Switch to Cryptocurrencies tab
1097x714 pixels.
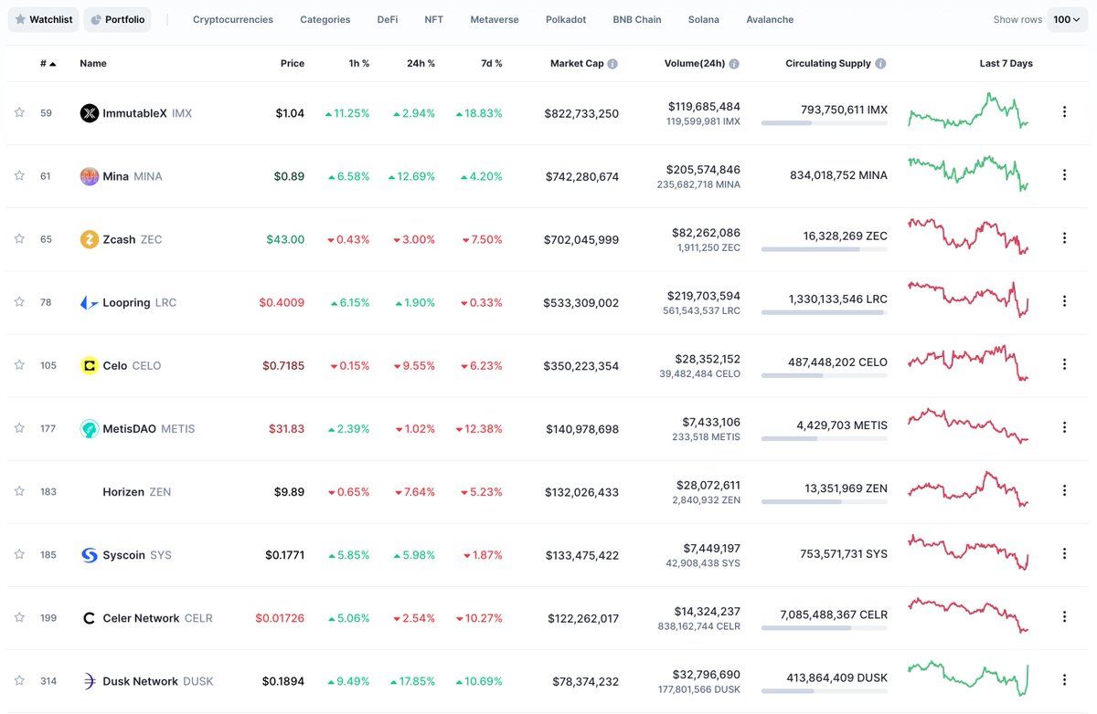tap(233, 19)
